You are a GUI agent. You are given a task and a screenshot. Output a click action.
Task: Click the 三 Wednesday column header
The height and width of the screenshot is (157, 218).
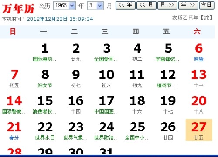click(105, 32)
